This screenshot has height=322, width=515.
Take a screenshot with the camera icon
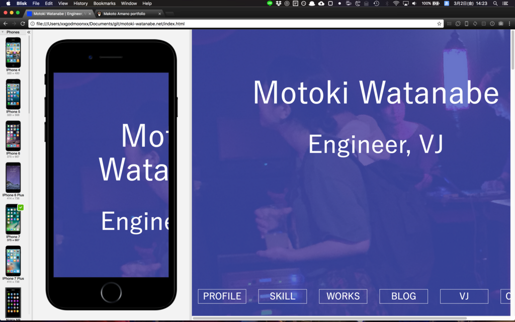point(501,24)
